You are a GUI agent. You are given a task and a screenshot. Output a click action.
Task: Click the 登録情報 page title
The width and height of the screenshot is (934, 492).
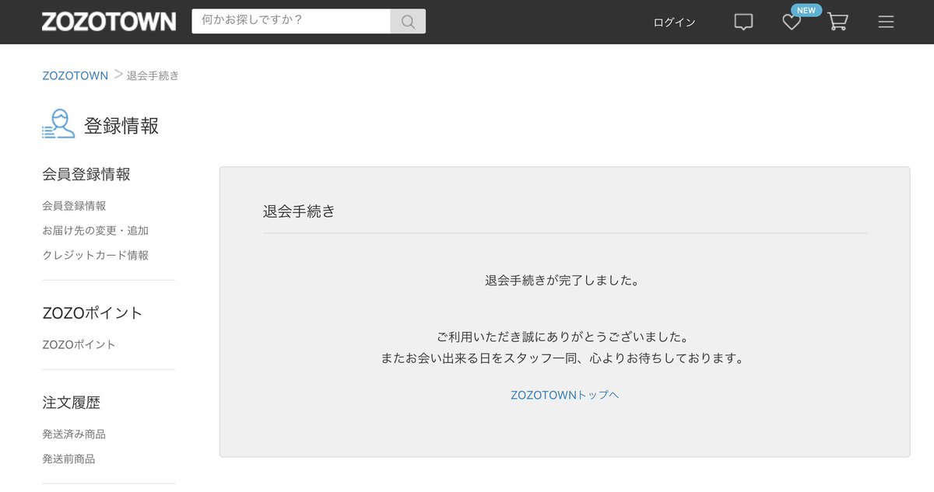pos(121,126)
